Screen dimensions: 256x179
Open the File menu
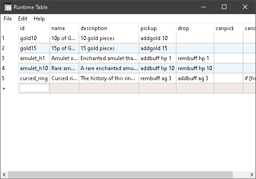tap(8, 19)
